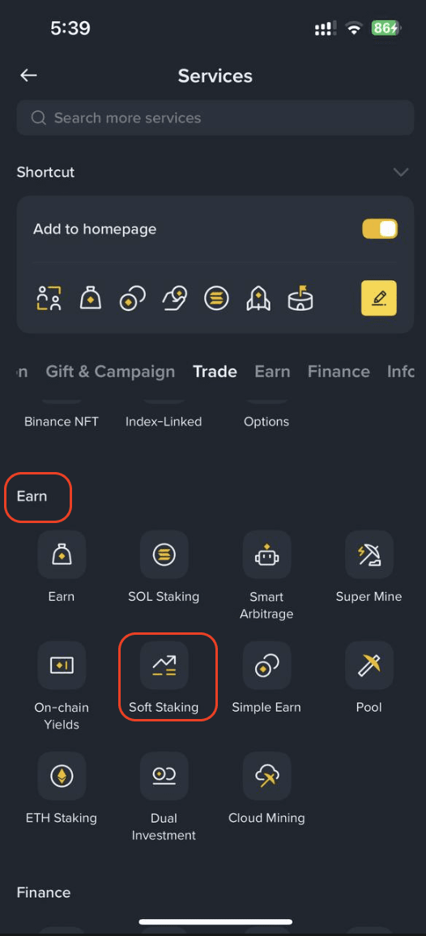Launch Super Mine service
The image size is (426, 936).
[x=369, y=555]
